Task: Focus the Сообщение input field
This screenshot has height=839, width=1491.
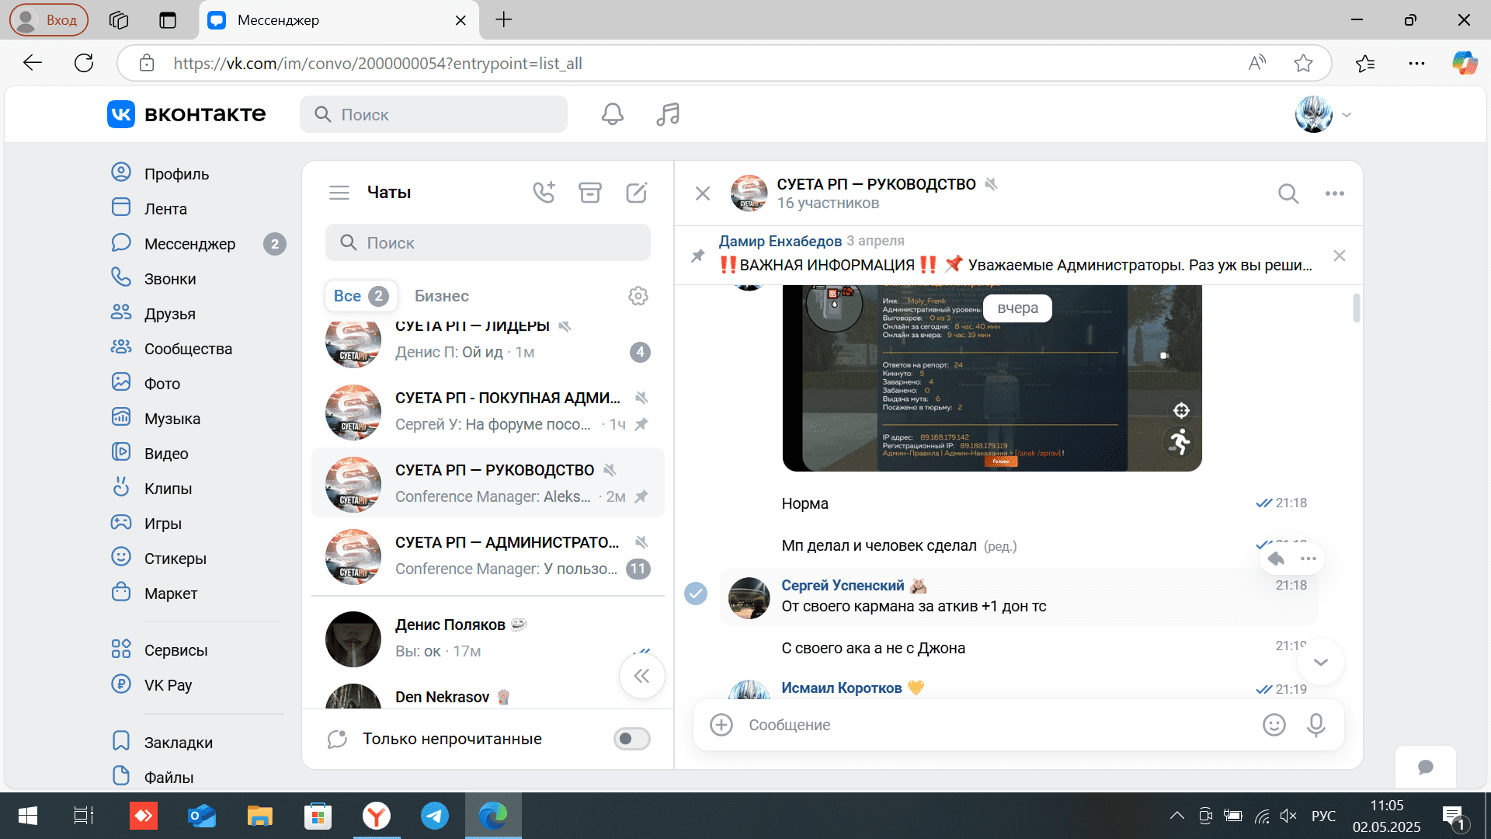Action: [x=997, y=725]
